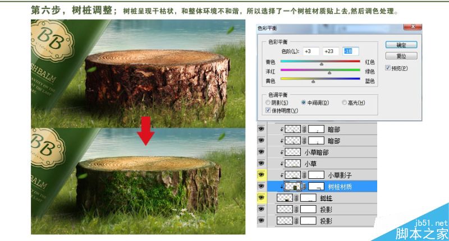Click the 色阶 field showing +23
The image size is (449, 241).
pyautogui.click(x=331, y=51)
